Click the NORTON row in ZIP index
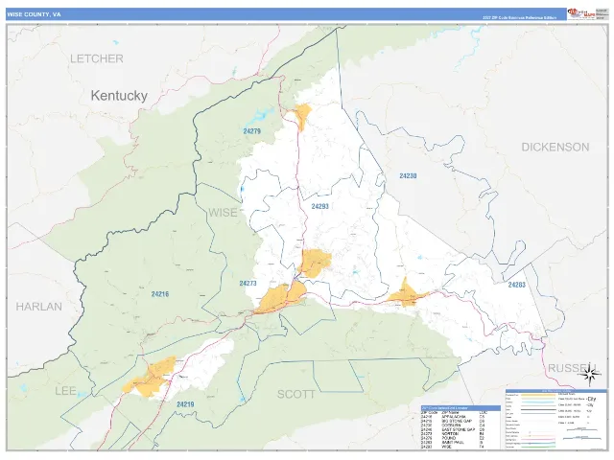This screenshot has height=460, width=614. [451, 434]
